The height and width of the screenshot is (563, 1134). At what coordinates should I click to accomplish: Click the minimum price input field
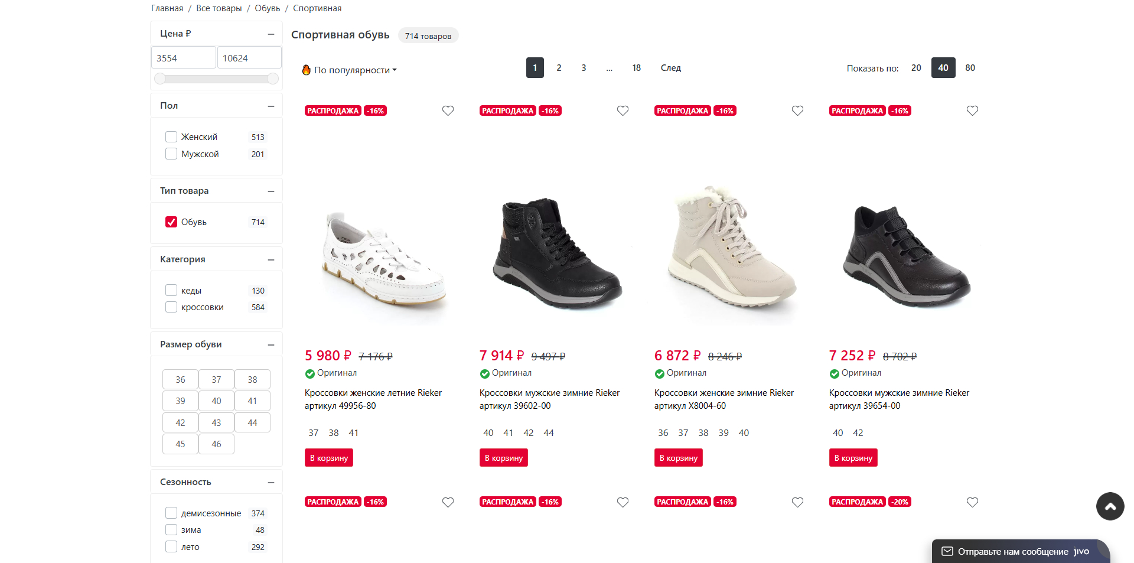[183, 58]
